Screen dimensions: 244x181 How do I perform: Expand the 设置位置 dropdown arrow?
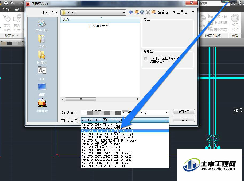click(240, 27)
